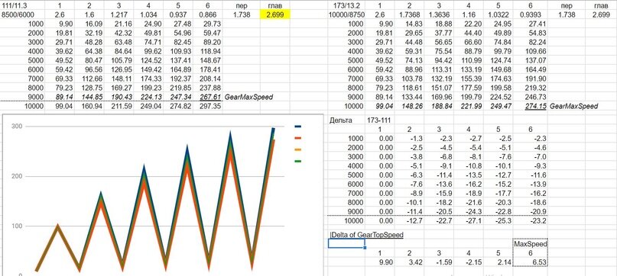Click the cell showing 219.32
Screen dimensions: 617x276
[x=530, y=88]
